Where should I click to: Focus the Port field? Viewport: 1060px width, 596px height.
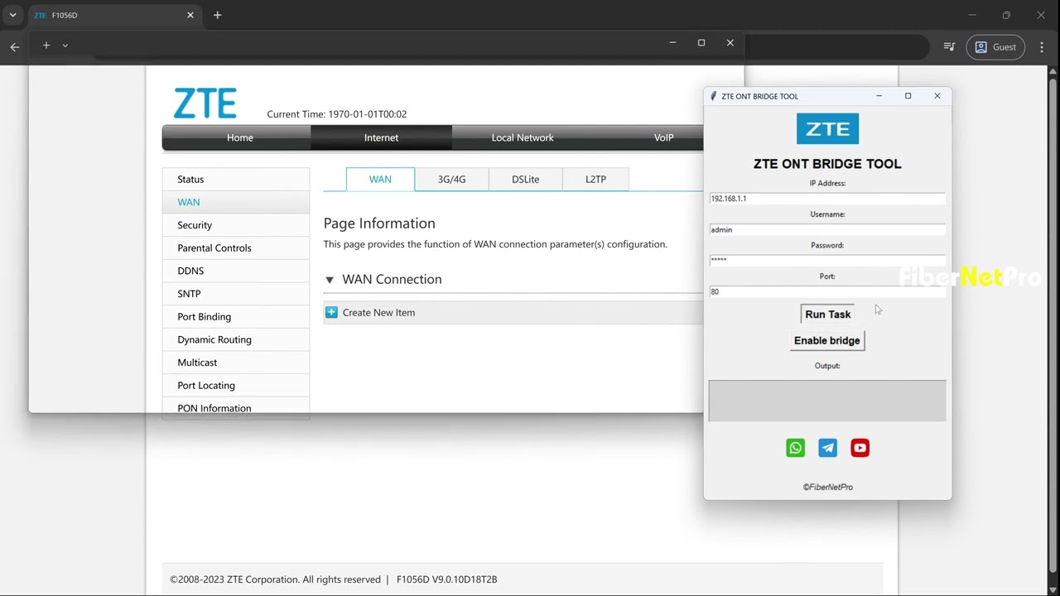coord(827,291)
